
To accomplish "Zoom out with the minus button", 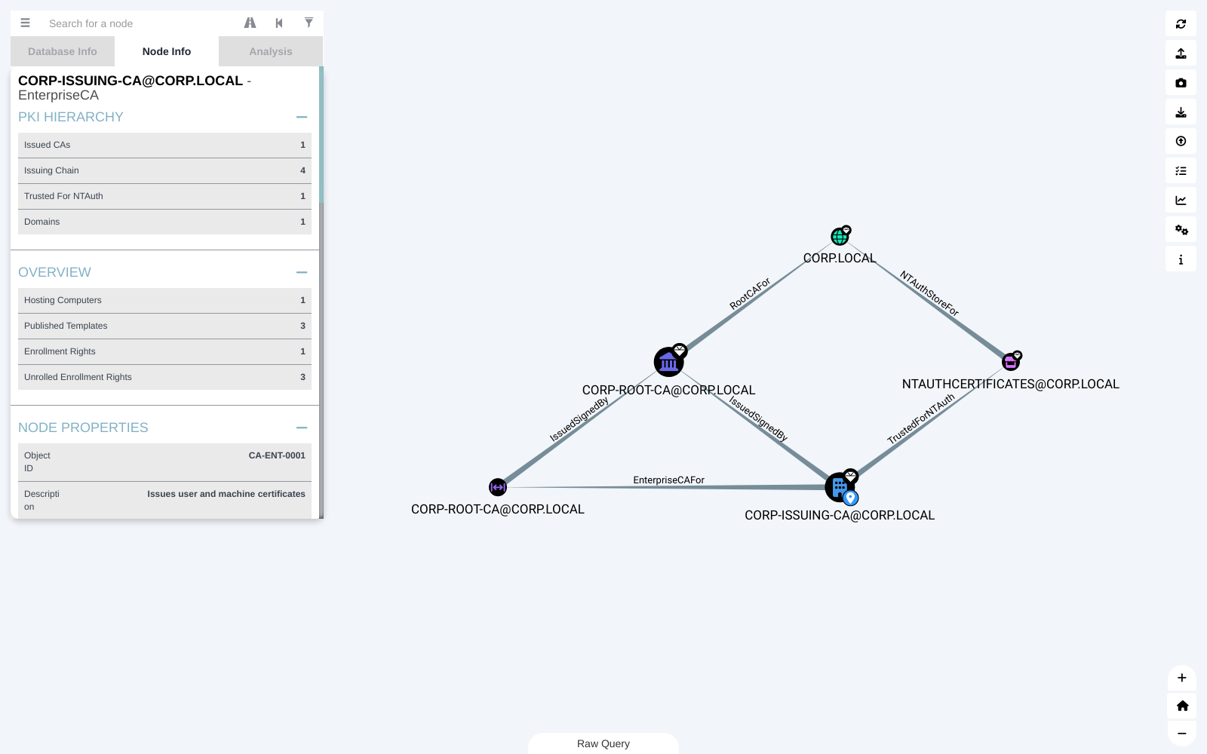I will tap(1182, 733).
